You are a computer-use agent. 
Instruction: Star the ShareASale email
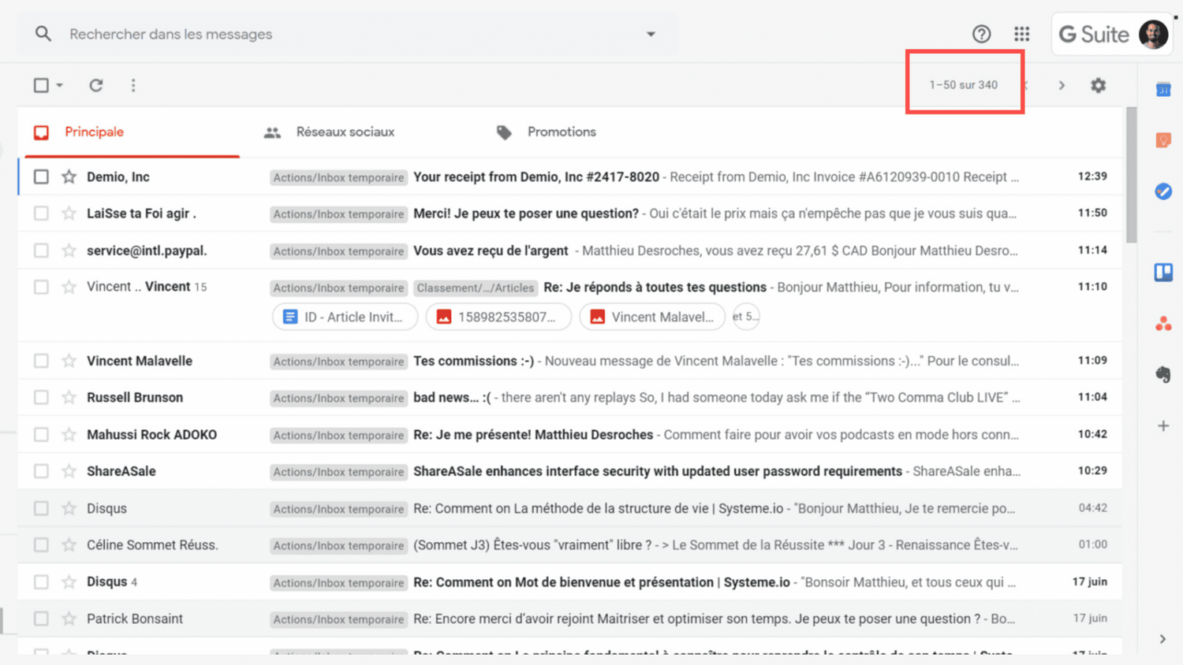click(x=69, y=471)
